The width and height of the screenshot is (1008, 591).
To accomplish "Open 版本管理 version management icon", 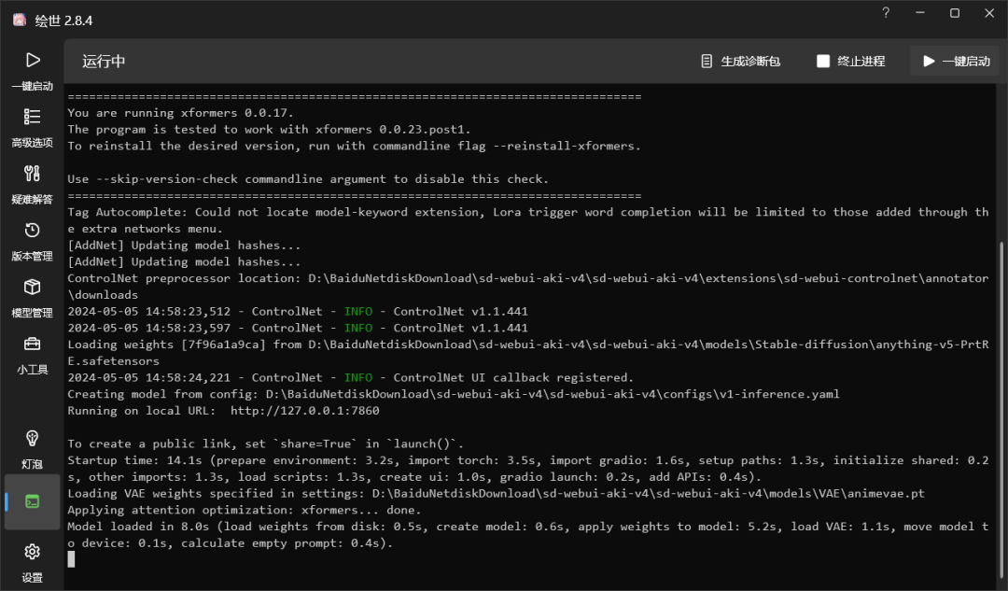I will 33,231.
